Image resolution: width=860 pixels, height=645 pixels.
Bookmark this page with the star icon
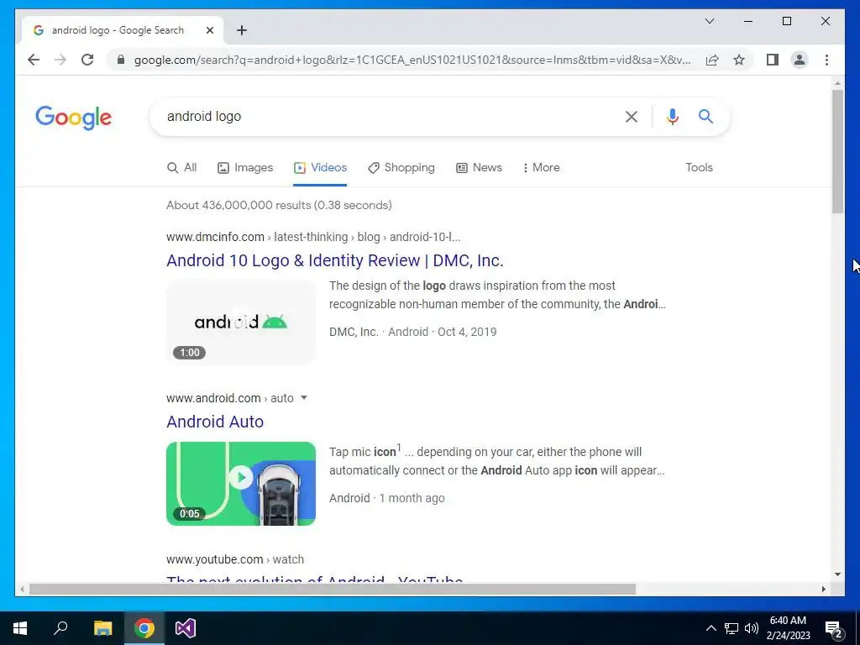point(739,60)
